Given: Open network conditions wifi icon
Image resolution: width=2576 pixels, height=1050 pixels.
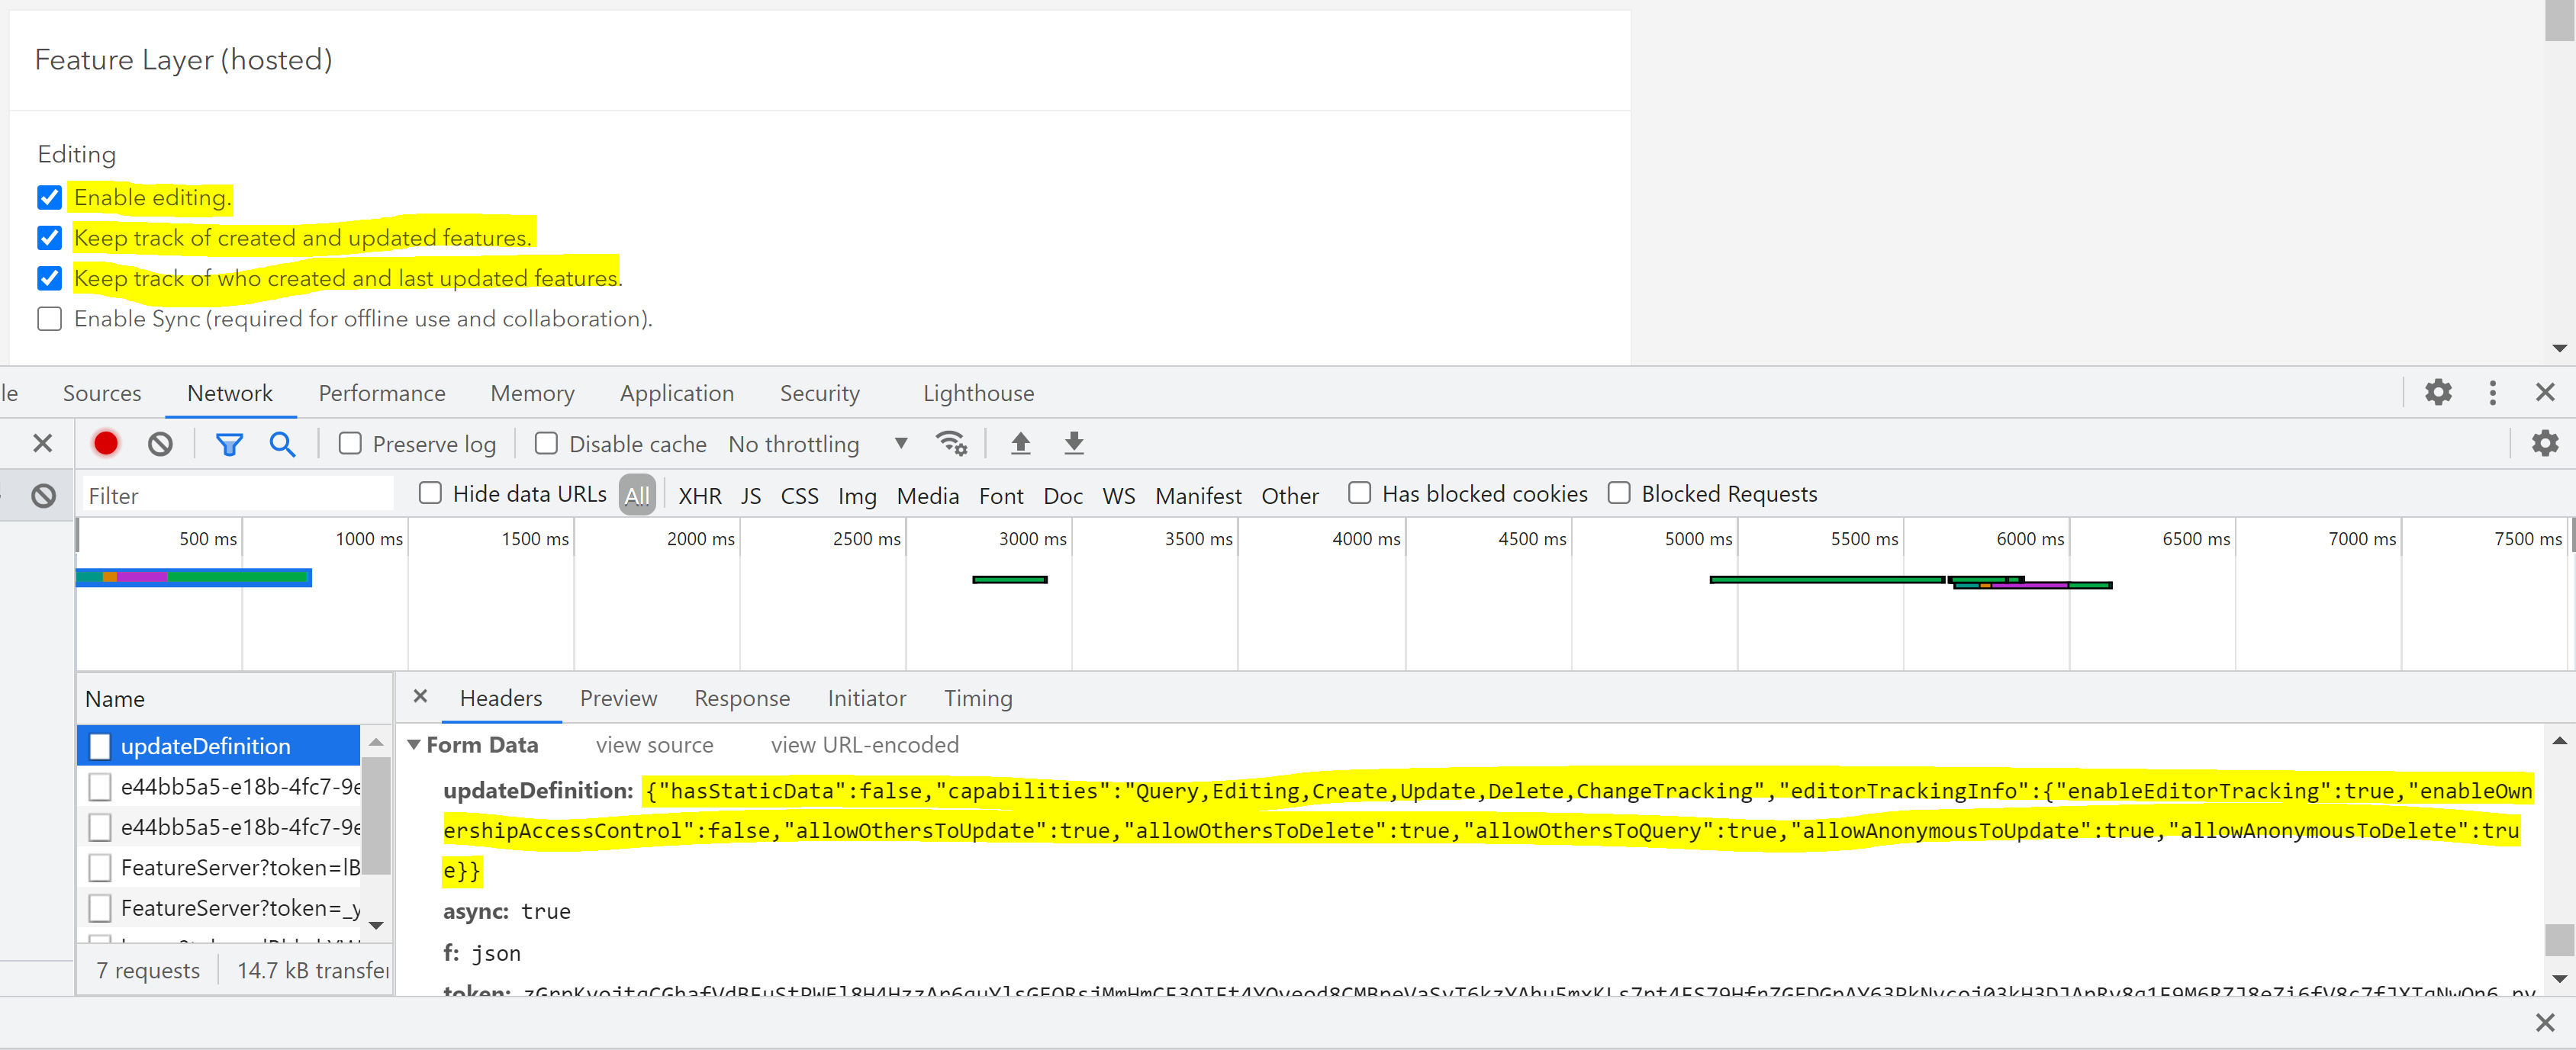Looking at the screenshot, I should [950, 442].
